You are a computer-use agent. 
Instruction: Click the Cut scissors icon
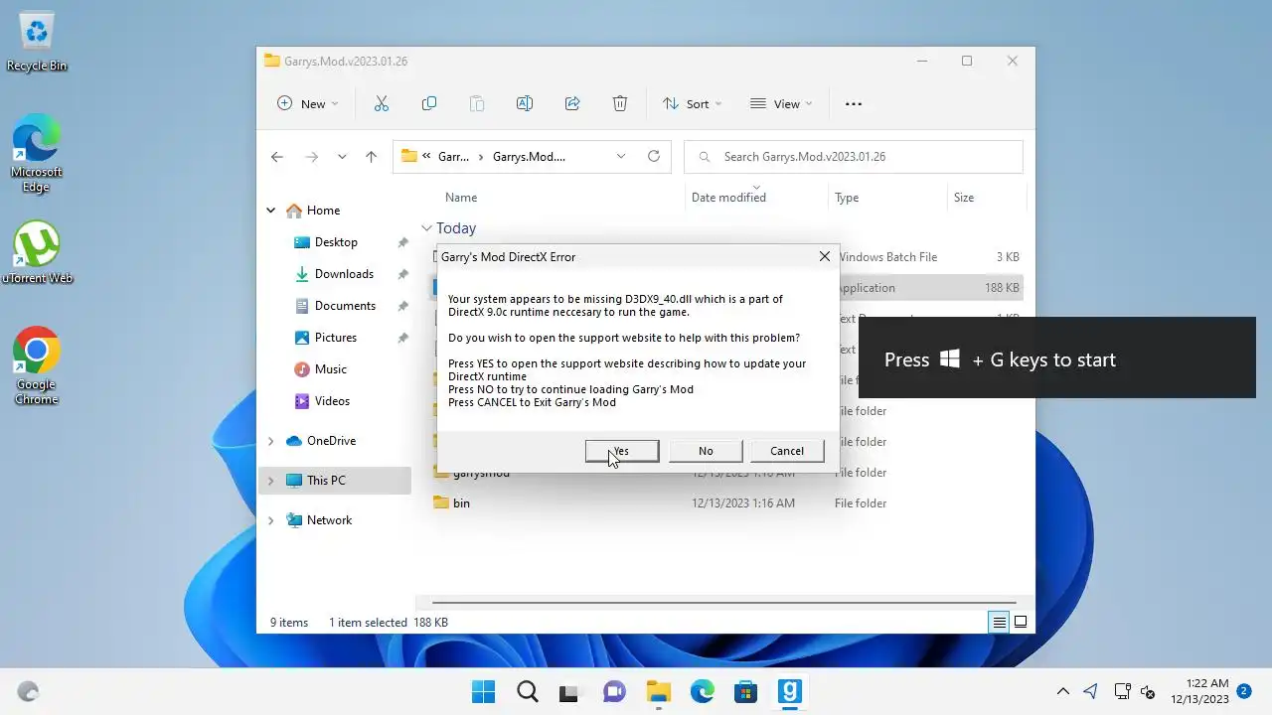[382, 103]
